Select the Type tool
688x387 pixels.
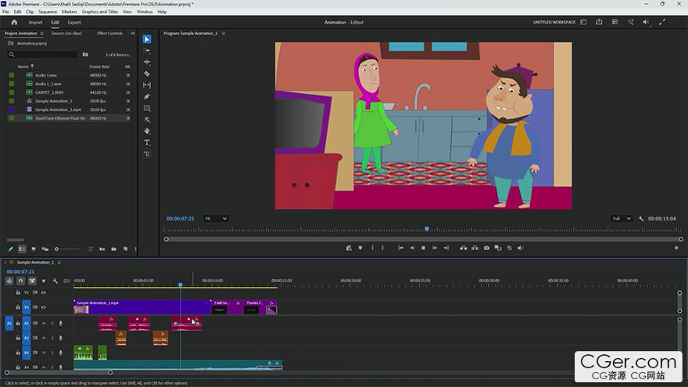click(x=147, y=142)
